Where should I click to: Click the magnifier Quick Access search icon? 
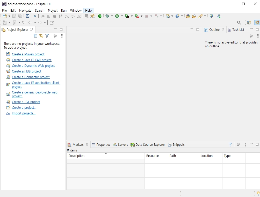point(239,23)
